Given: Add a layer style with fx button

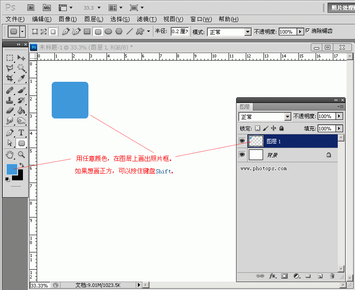Looking at the screenshot, I should point(273,276).
